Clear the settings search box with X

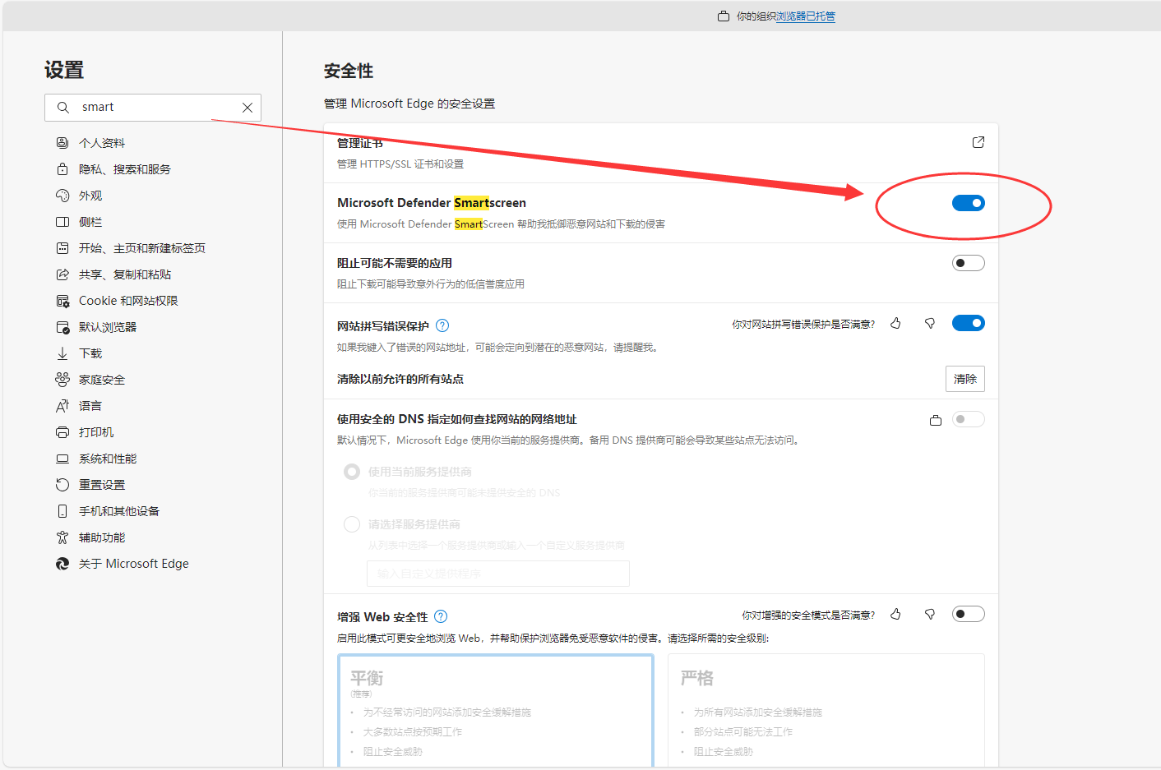(x=247, y=108)
